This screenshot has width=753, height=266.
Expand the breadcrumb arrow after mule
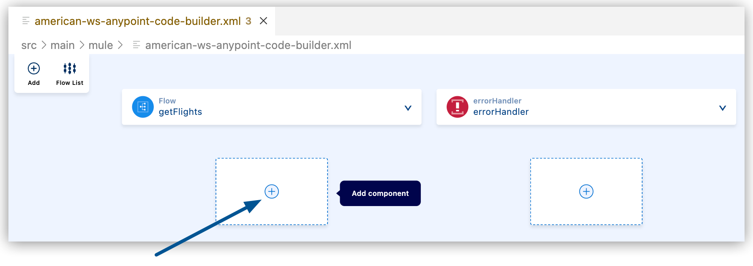click(120, 45)
